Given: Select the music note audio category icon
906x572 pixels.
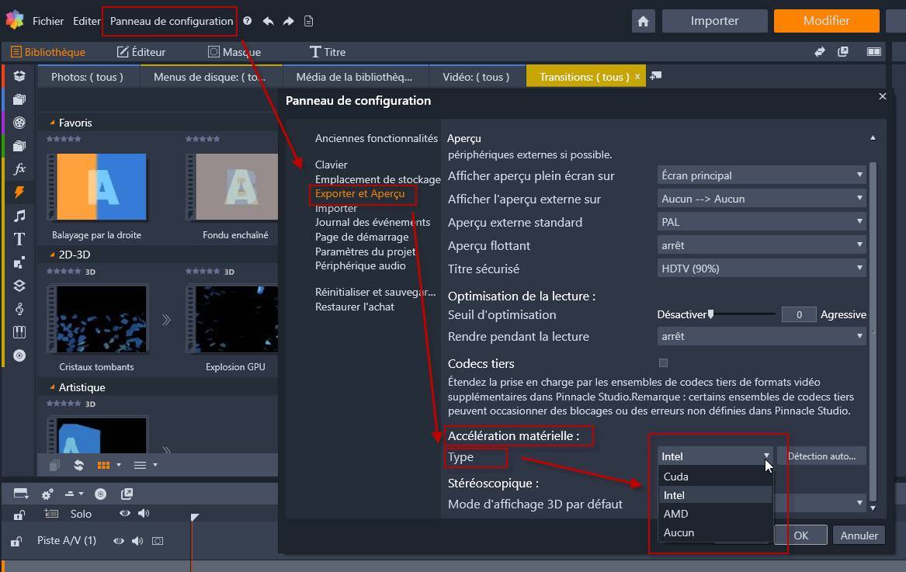Looking at the screenshot, I should coord(19,216).
